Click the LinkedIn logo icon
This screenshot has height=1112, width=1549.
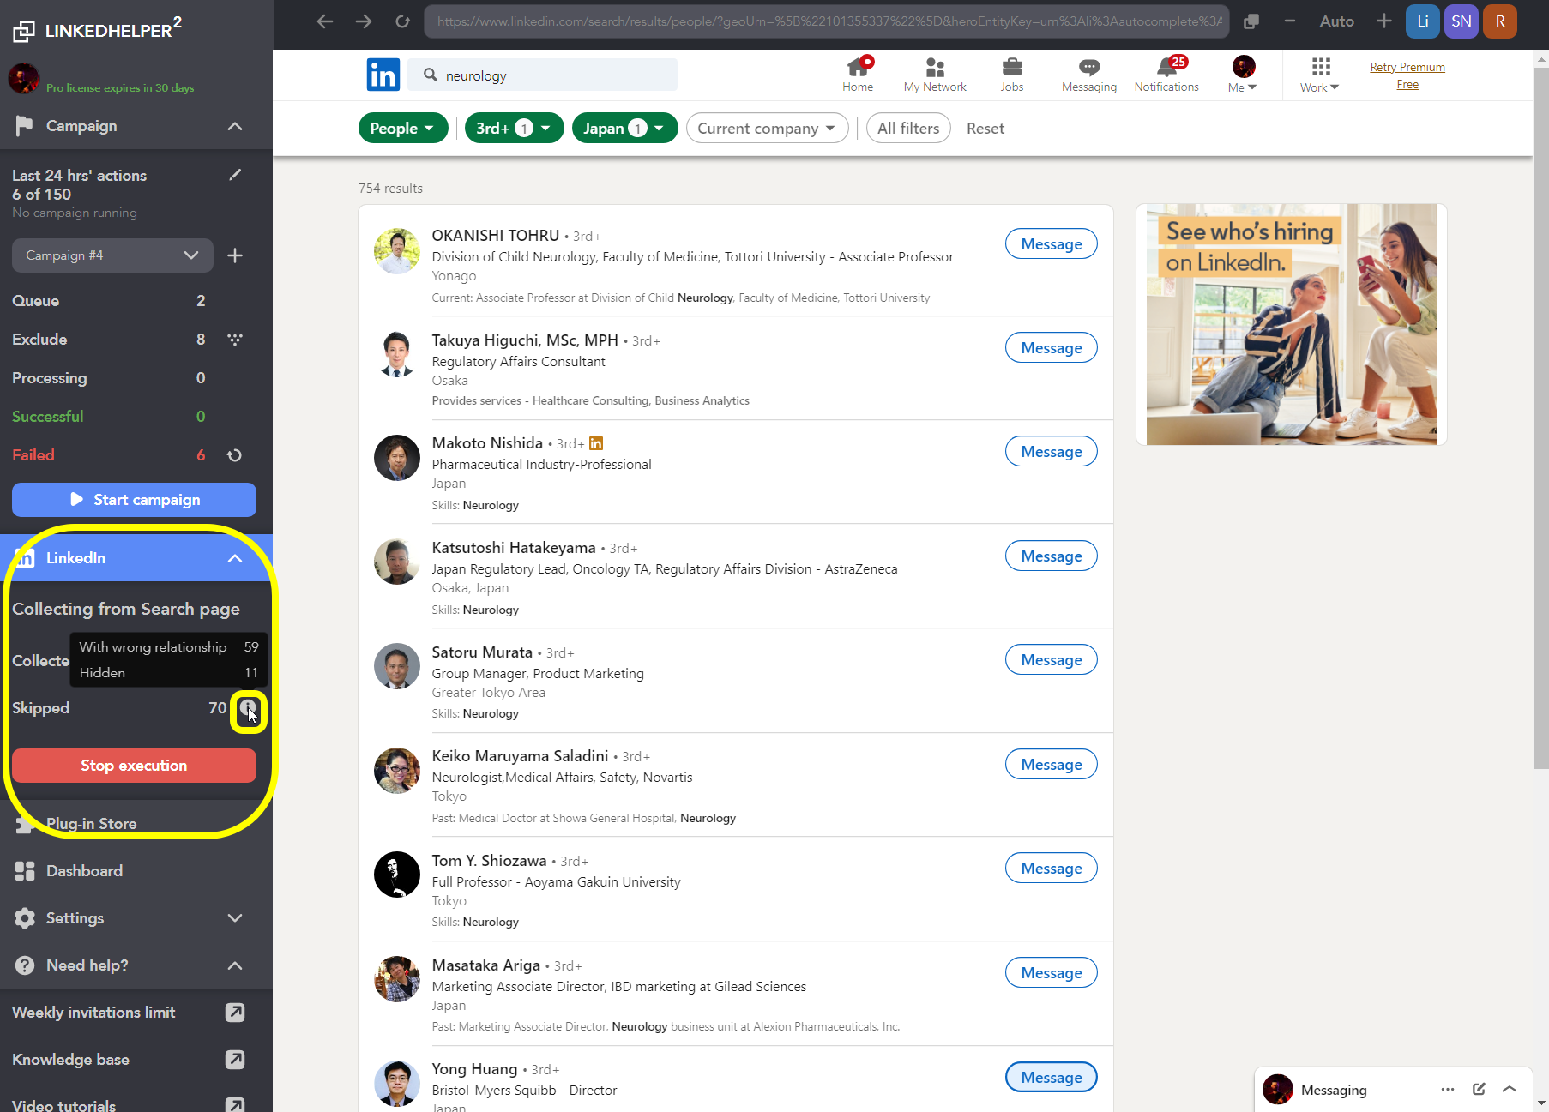coord(383,75)
